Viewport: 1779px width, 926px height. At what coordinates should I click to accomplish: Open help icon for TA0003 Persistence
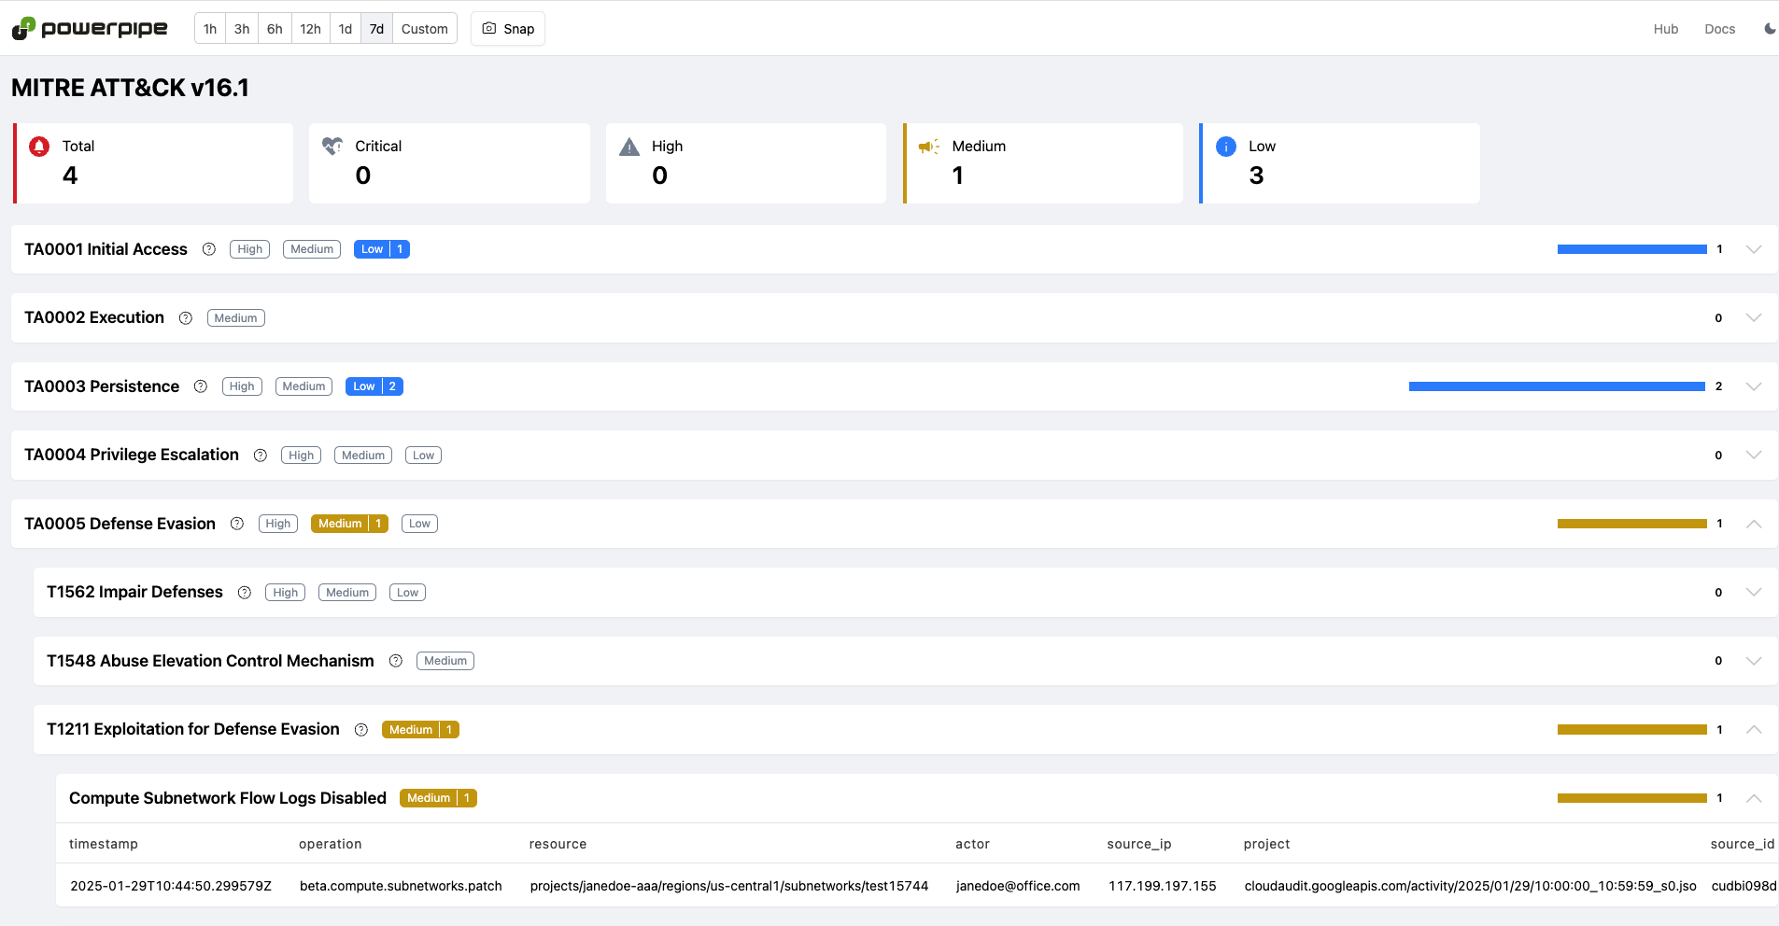tap(201, 386)
